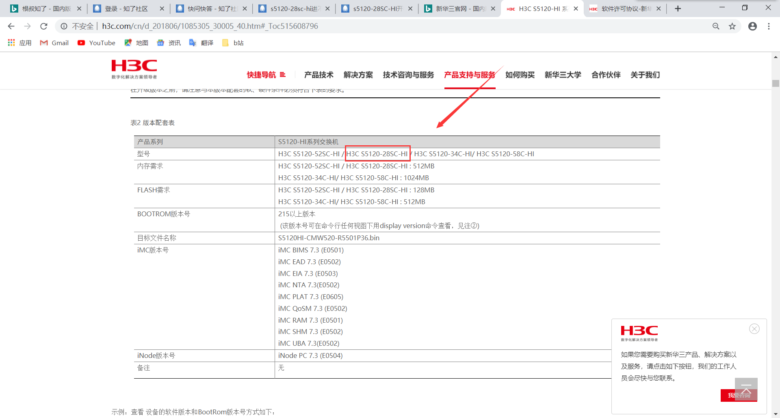Screen dimensions: 780x418
Task: Click the 我要咨询 consultation button
Action: point(739,395)
